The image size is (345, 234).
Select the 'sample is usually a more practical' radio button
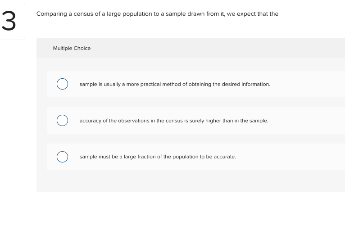click(x=62, y=84)
